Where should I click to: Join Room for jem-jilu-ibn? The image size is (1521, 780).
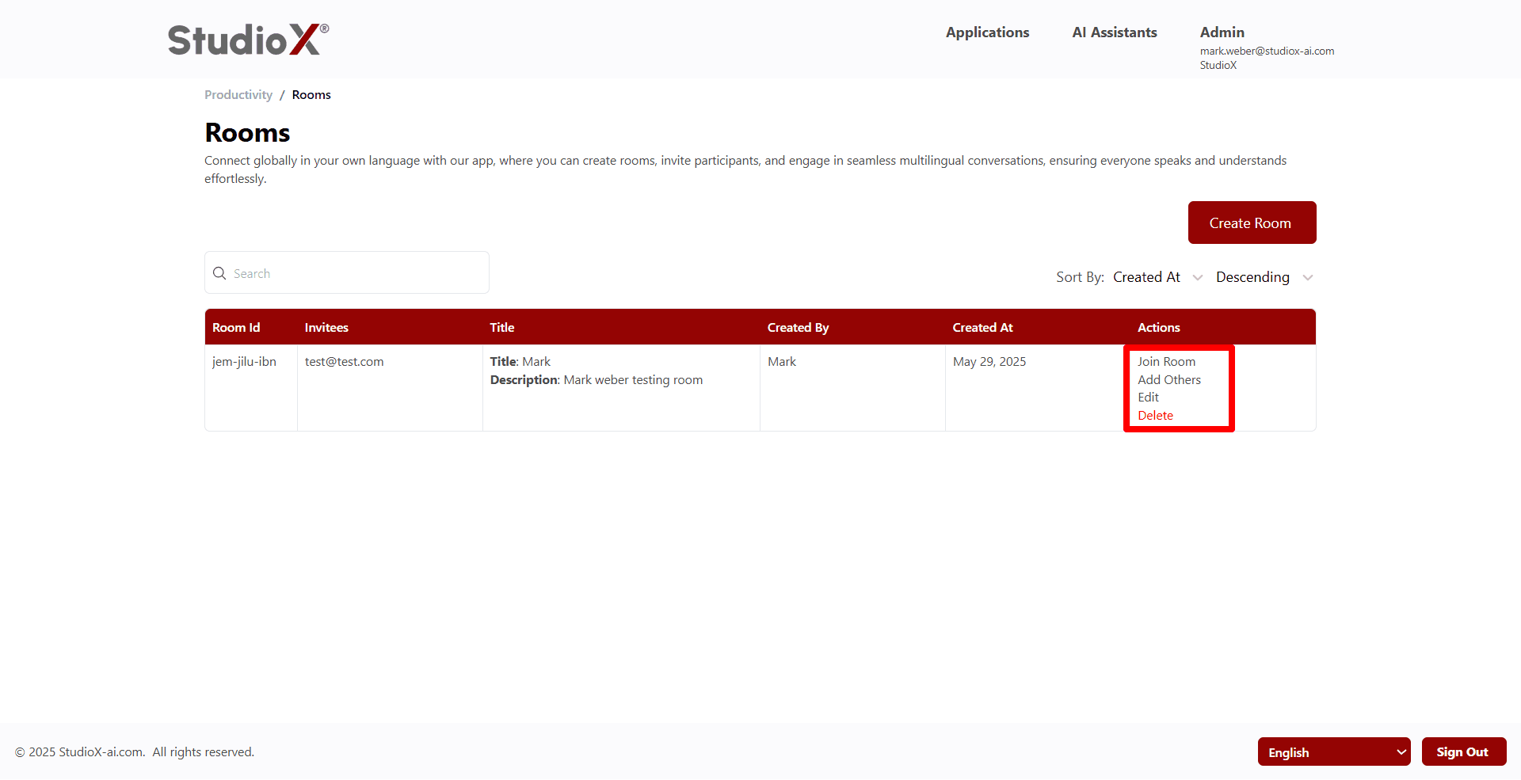pos(1166,362)
